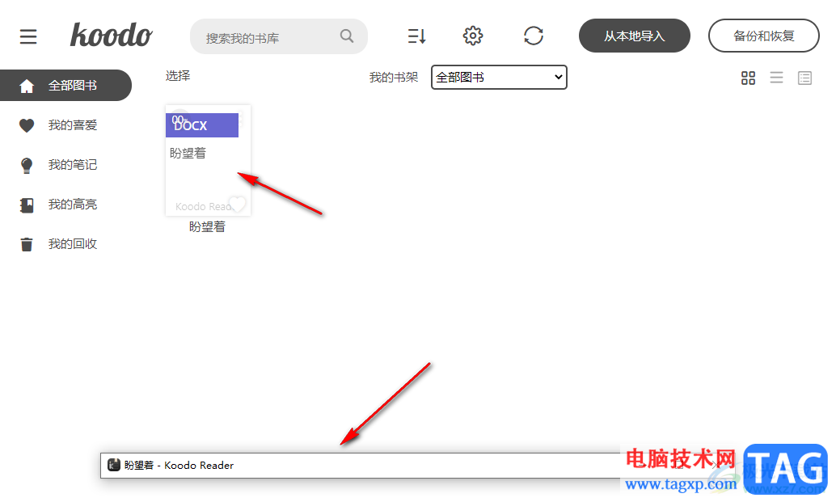Open the hamburger sidebar menu
This screenshot has height=502, width=836.
click(28, 36)
